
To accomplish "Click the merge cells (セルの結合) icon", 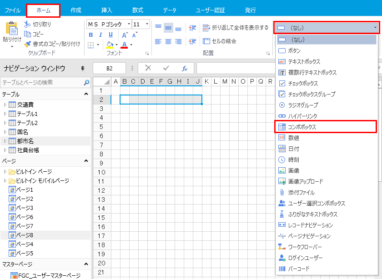I will point(206,41).
